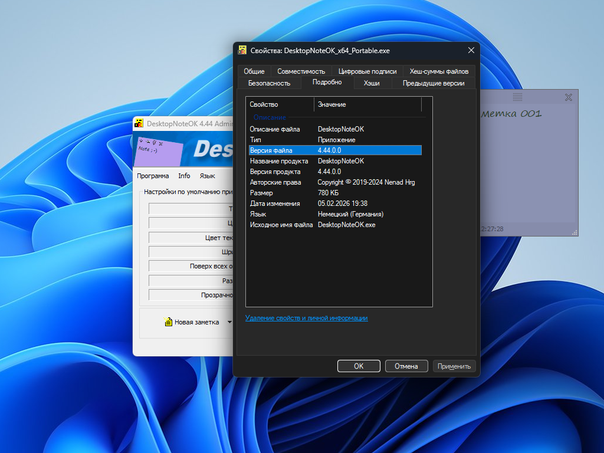The image size is (604, 453).
Task: Select the Подробно tab
Action: pos(327,82)
